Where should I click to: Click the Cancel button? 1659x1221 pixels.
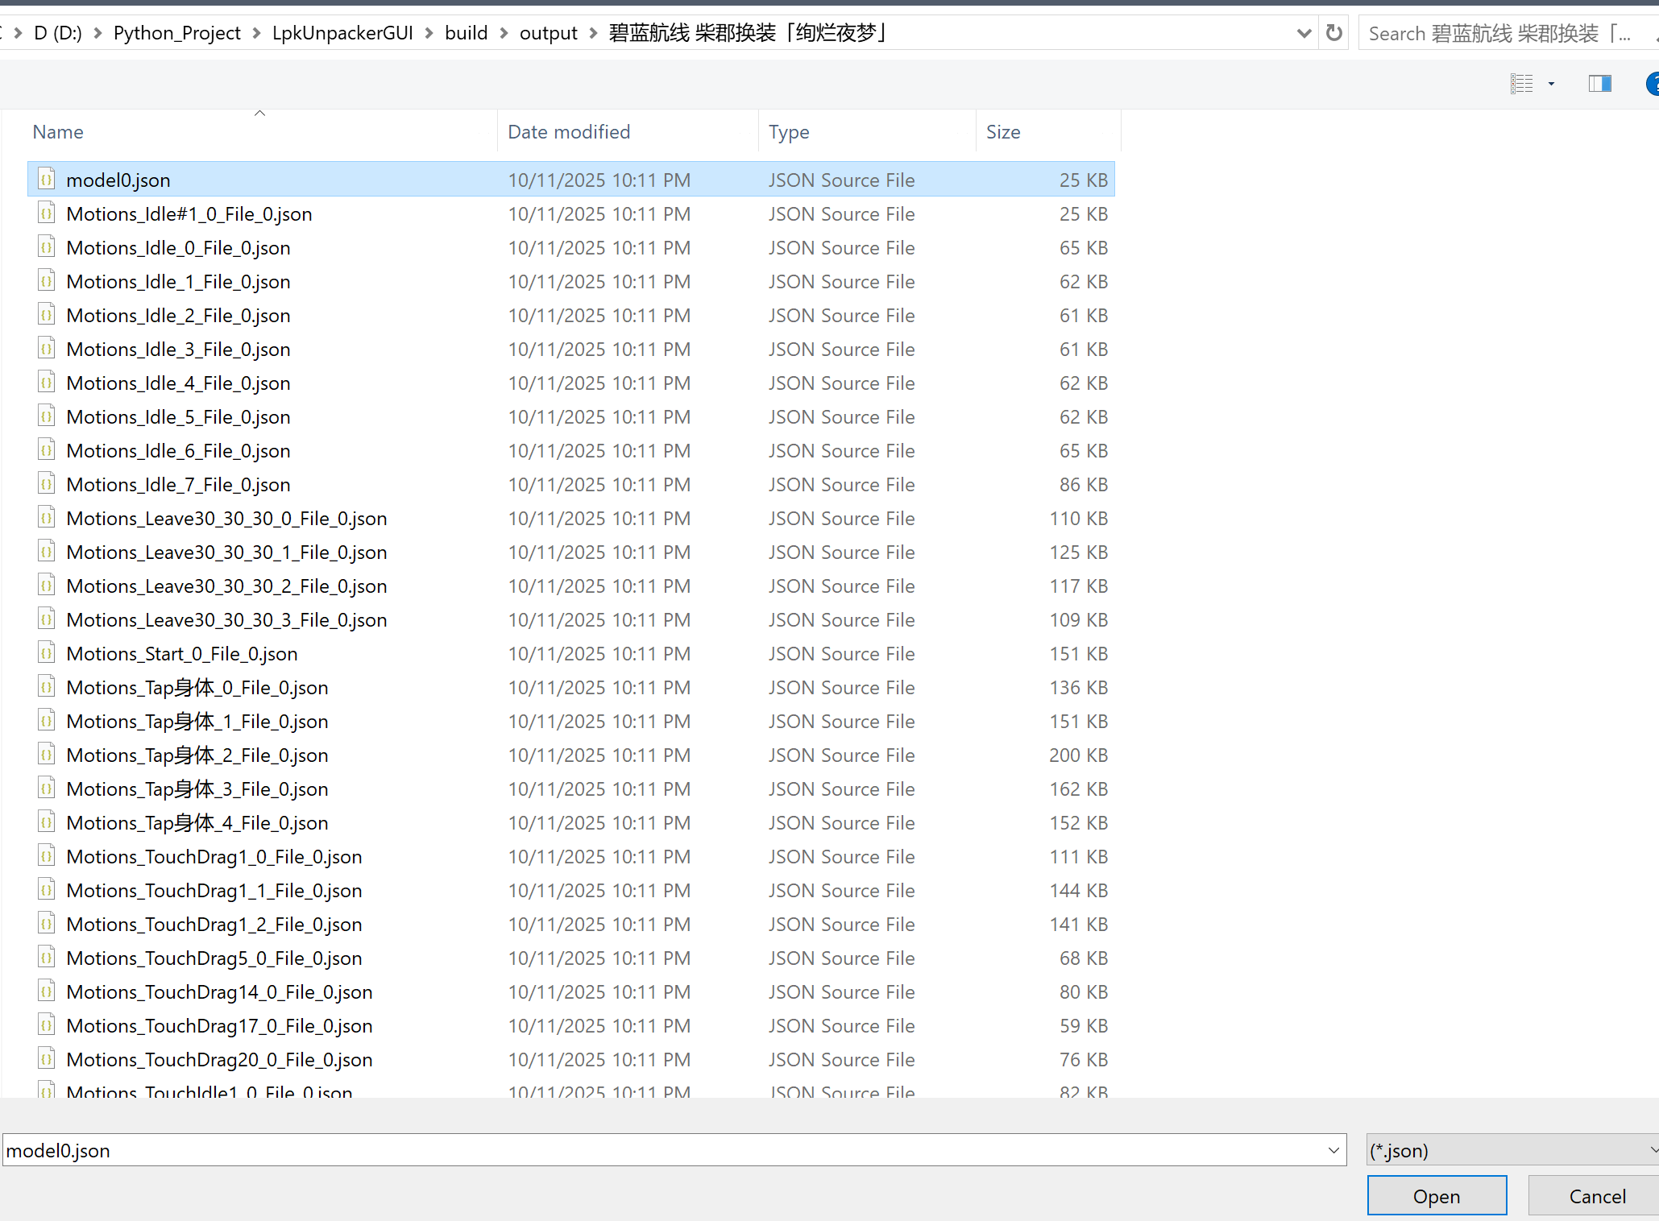pyautogui.click(x=1597, y=1196)
